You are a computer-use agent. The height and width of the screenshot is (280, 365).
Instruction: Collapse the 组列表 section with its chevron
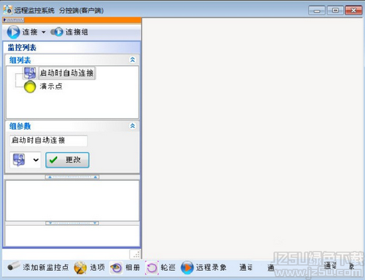133,60
